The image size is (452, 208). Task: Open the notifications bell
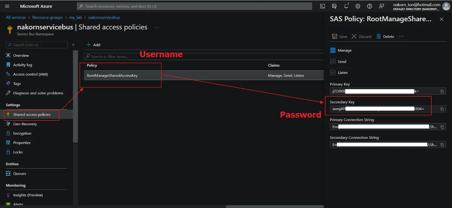coord(346,6)
